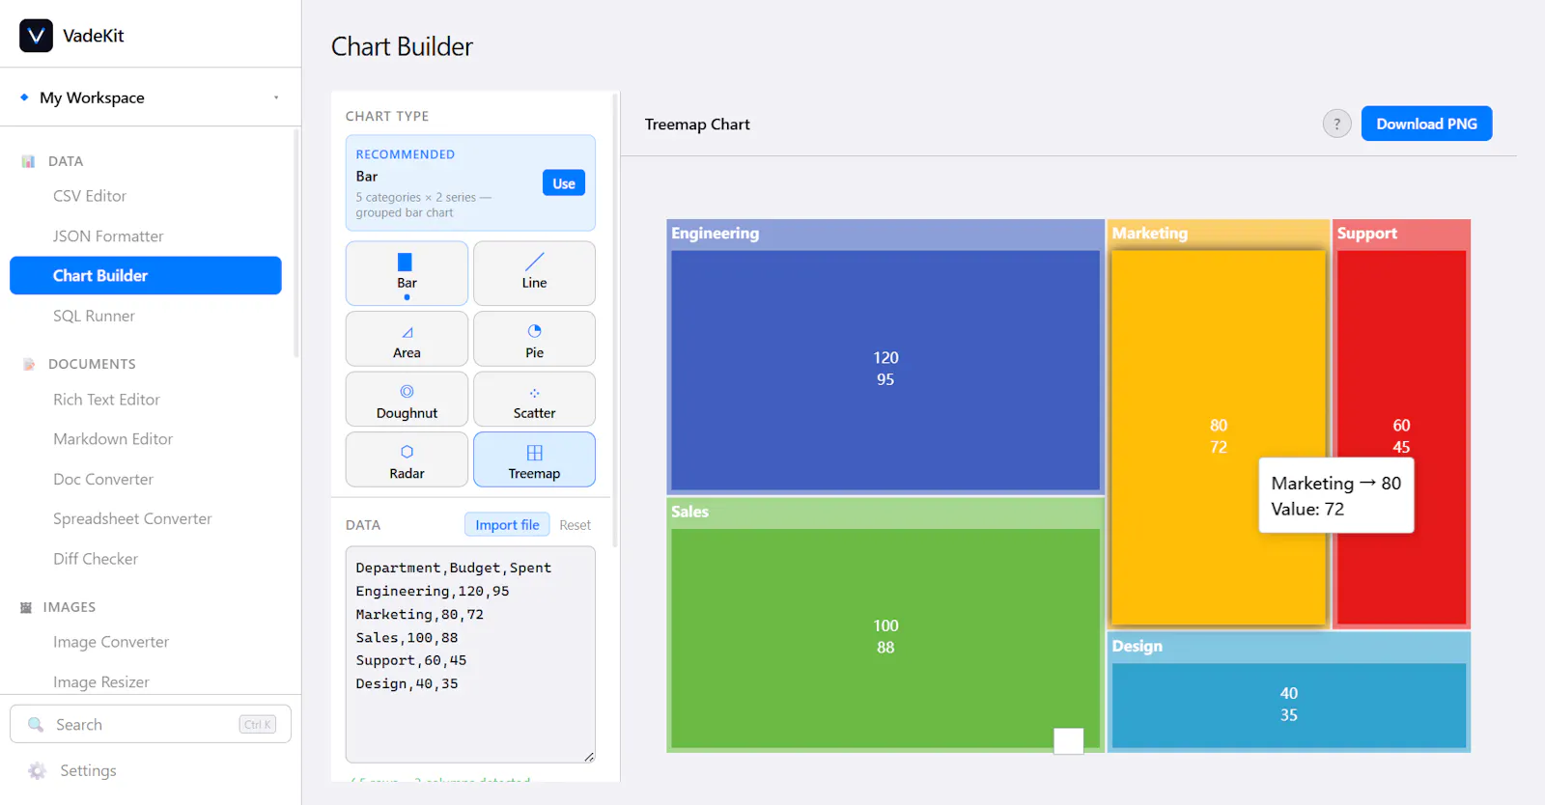This screenshot has width=1545, height=805.
Task: Open Spreadsheet Converter
Action: (x=132, y=519)
